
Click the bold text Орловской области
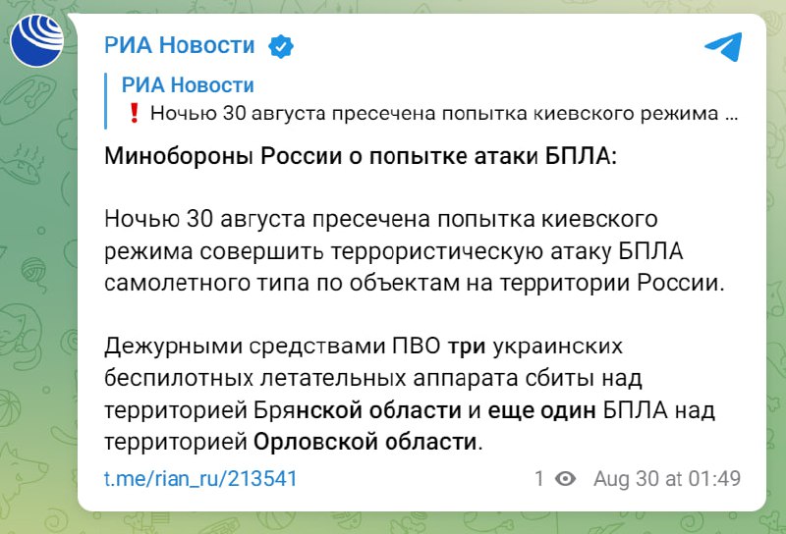[364, 441]
